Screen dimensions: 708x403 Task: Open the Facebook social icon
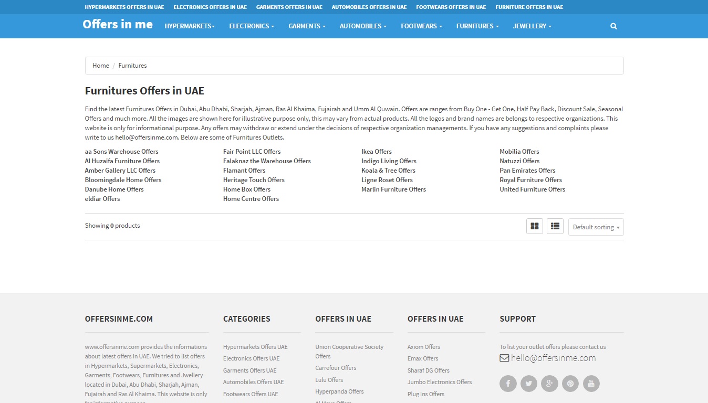tap(508, 384)
